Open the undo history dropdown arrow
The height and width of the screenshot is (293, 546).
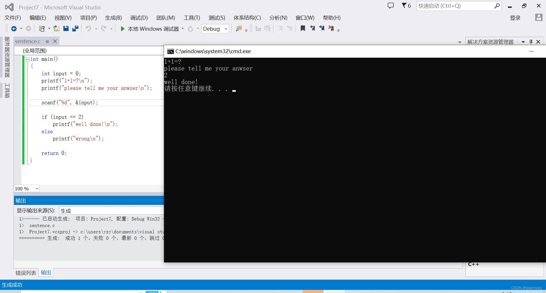(96, 29)
